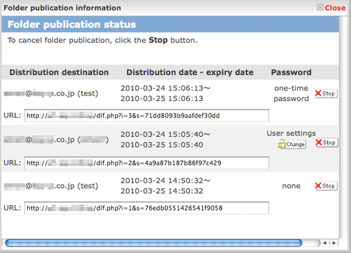Select URL field containing dlf.php?i=1
Viewport: 351px width, 253px height.
[146, 208]
